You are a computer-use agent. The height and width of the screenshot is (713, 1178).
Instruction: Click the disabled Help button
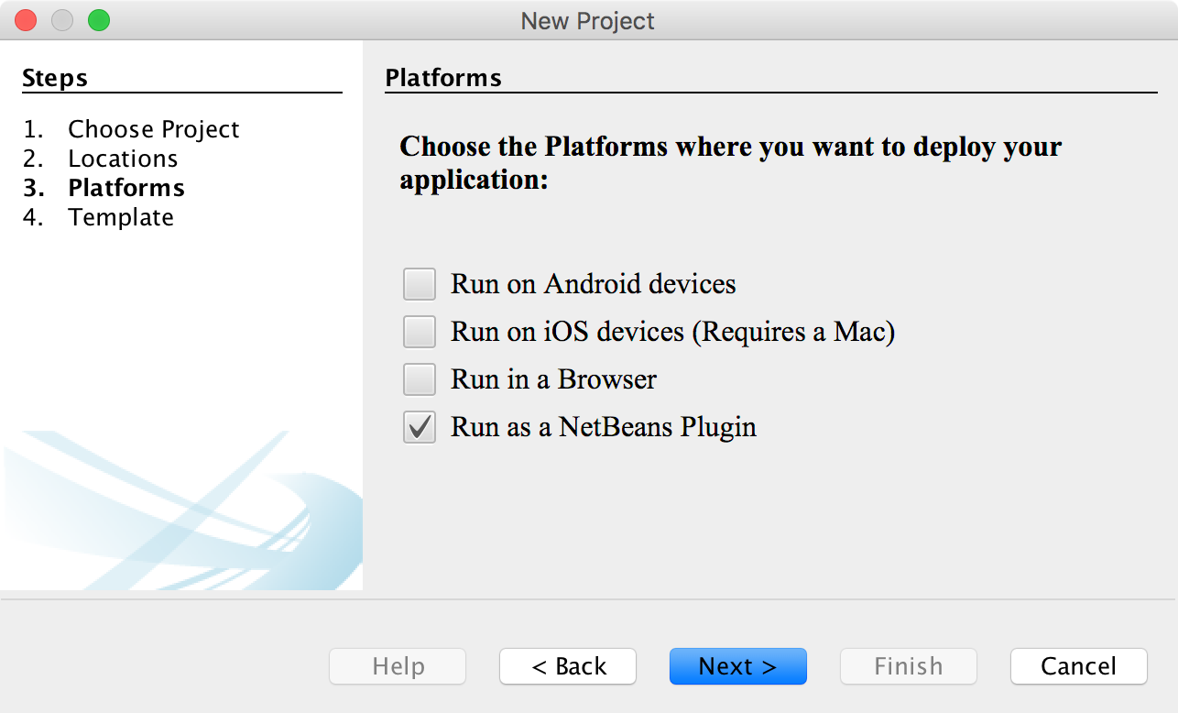(398, 666)
